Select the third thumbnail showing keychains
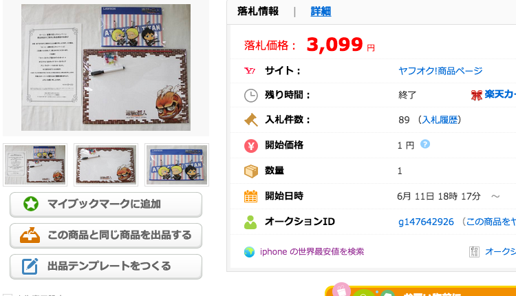 tap(177, 165)
